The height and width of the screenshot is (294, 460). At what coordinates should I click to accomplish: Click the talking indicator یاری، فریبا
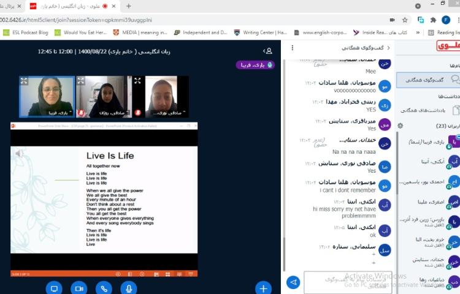tap(255, 65)
